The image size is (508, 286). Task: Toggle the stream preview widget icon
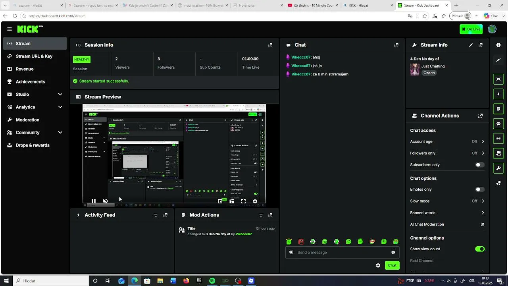click(498, 79)
